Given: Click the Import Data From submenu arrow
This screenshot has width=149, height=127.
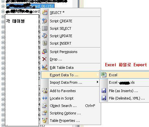Looking at the screenshot, I should pyautogui.click(x=98, y=82).
